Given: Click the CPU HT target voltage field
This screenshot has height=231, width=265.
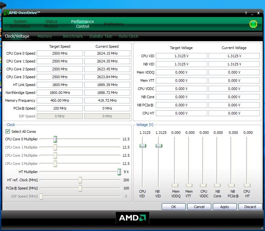Looking at the screenshot, I should coord(181,113).
